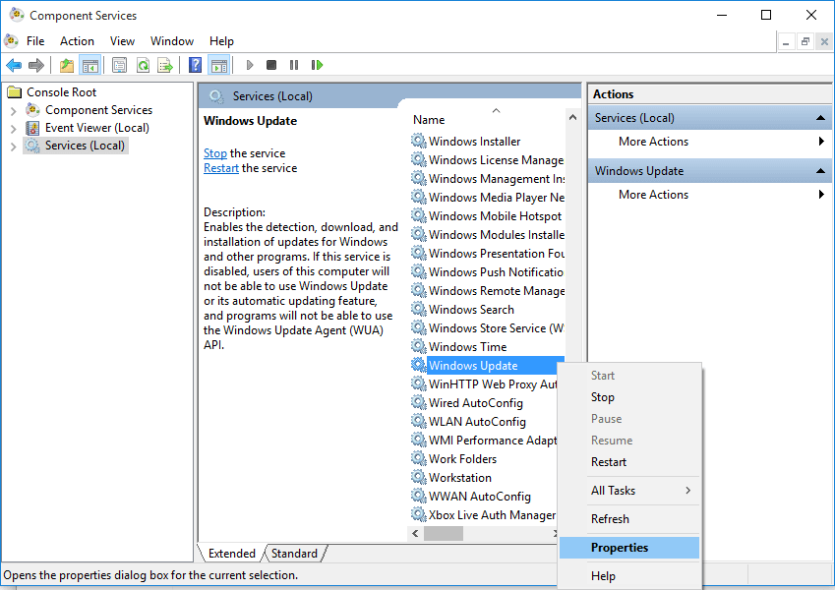Switch to the Standard tab
The image size is (835, 590).
pos(294,553)
